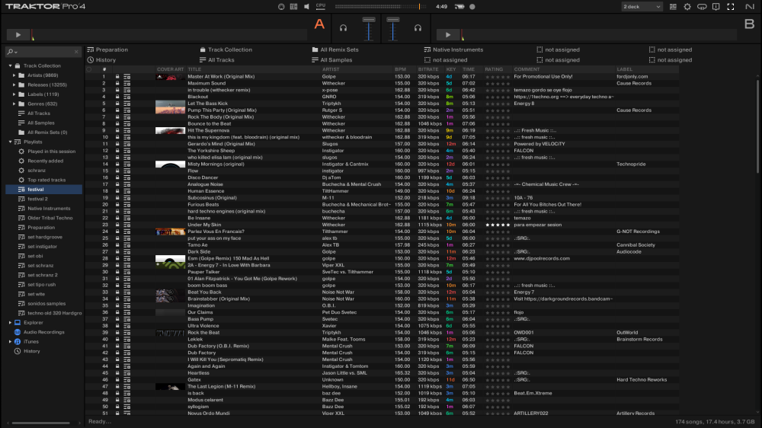
Task: Open the Preparation favorite
Action: tap(107, 50)
